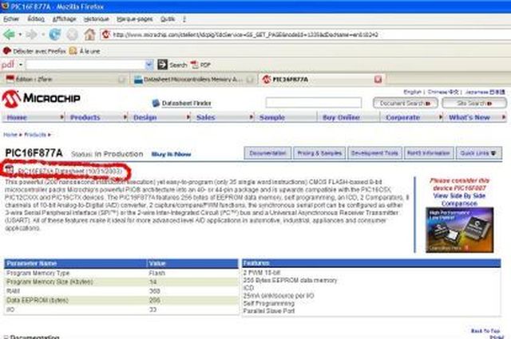
Task: Click the pdf toolbar Search button
Action: pos(172,65)
